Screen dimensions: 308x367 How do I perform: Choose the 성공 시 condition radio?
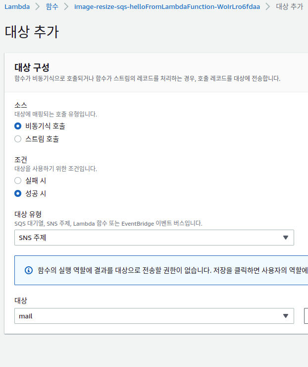click(18, 193)
